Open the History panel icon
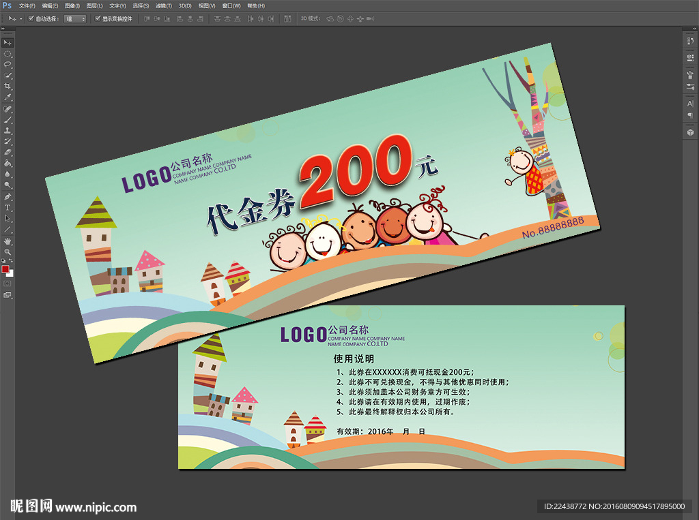The height and width of the screenshot is (520, 699). 690,41
